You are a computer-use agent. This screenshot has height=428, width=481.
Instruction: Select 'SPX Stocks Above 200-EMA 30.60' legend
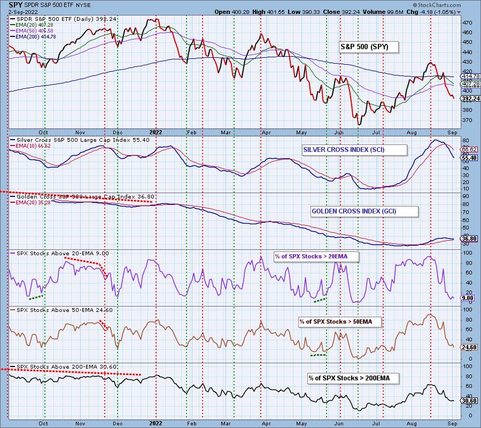click(64, 367)
